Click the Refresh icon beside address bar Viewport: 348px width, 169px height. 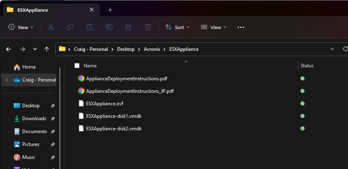(345, 49)
